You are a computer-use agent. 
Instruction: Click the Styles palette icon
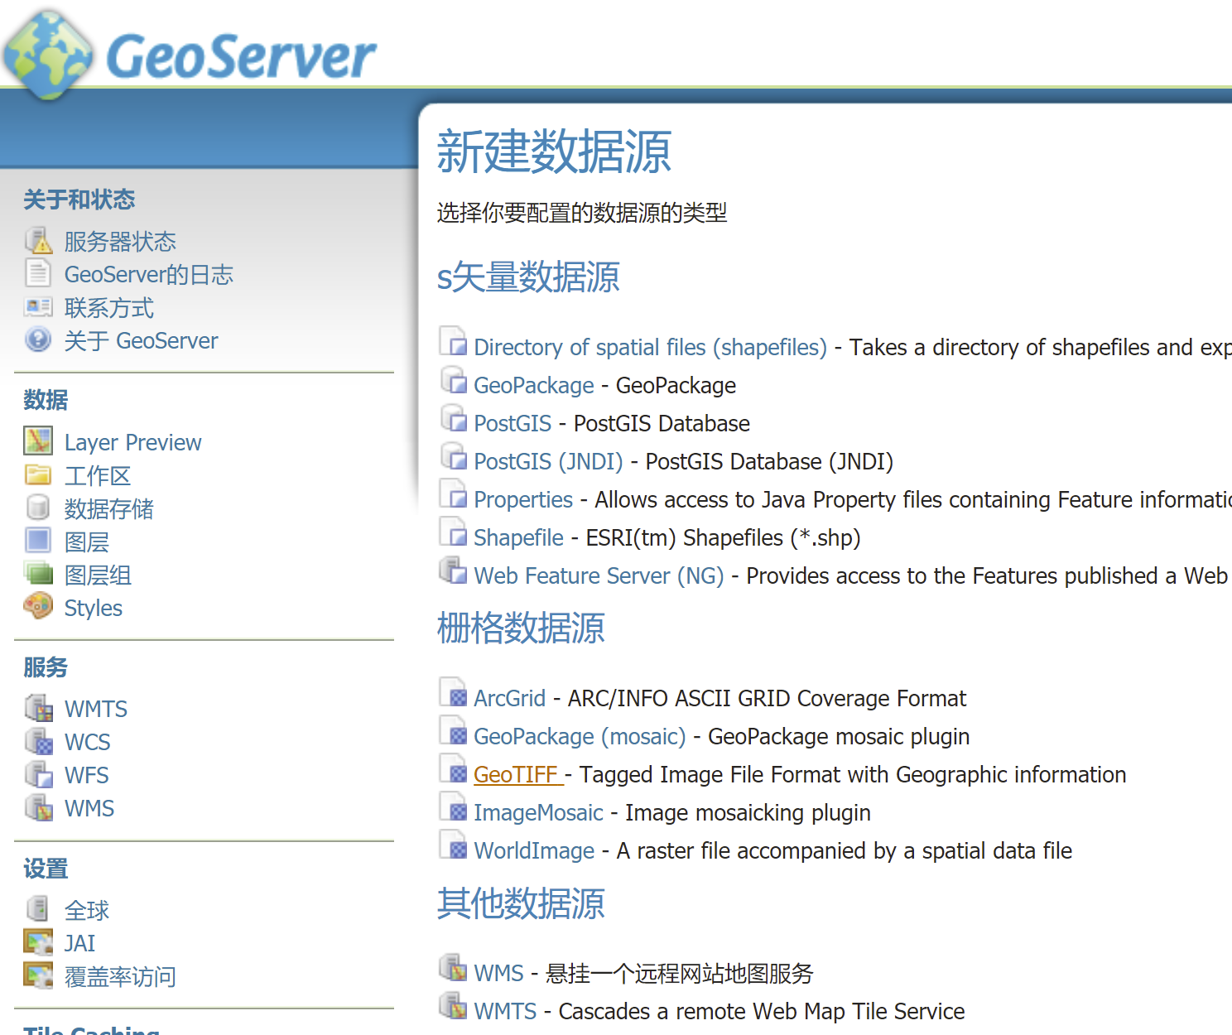pyautogui.click(x=38, y=607)
